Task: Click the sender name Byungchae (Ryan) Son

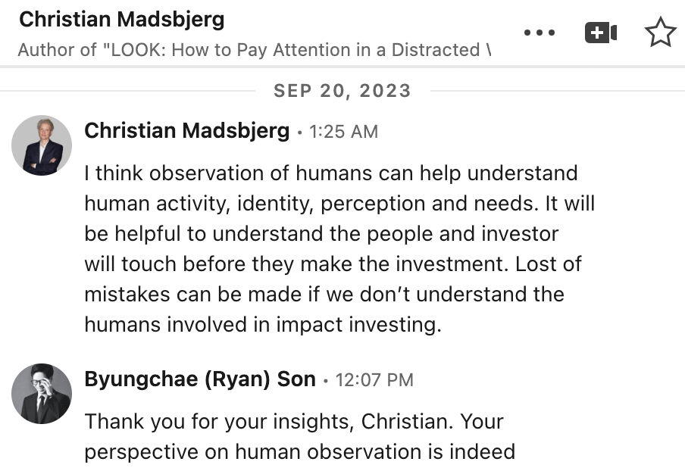Action: 200,379
